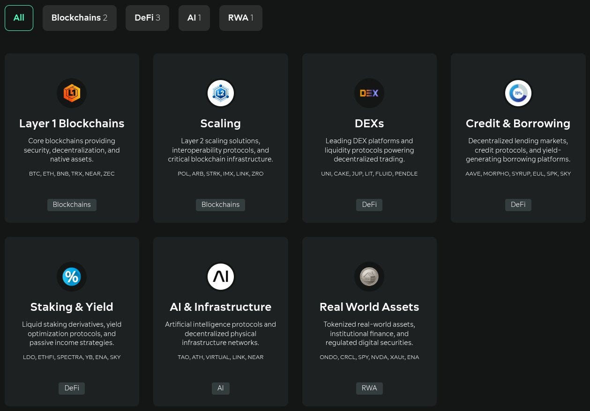Click Blockchains tag on Layer 1 Blockchains card
Viewport: 590px width, 411px height.
[x=72, y=205]
